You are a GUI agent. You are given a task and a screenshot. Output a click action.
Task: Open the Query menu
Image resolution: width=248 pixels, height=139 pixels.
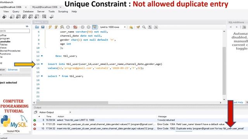click(x=15, y=12)
